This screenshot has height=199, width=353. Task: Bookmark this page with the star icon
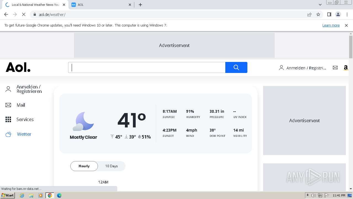(x=318, y=14)
